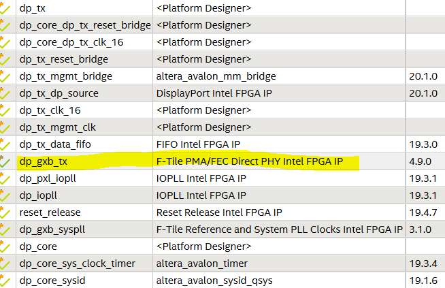This screenshot has height=288, width=445.
Task: Click the check icon beside dp_tx_dp_source
Action: [5, 93]
